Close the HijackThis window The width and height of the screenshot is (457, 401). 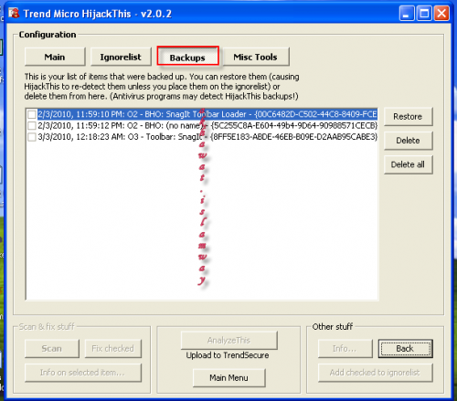click(x=441, y=14)
